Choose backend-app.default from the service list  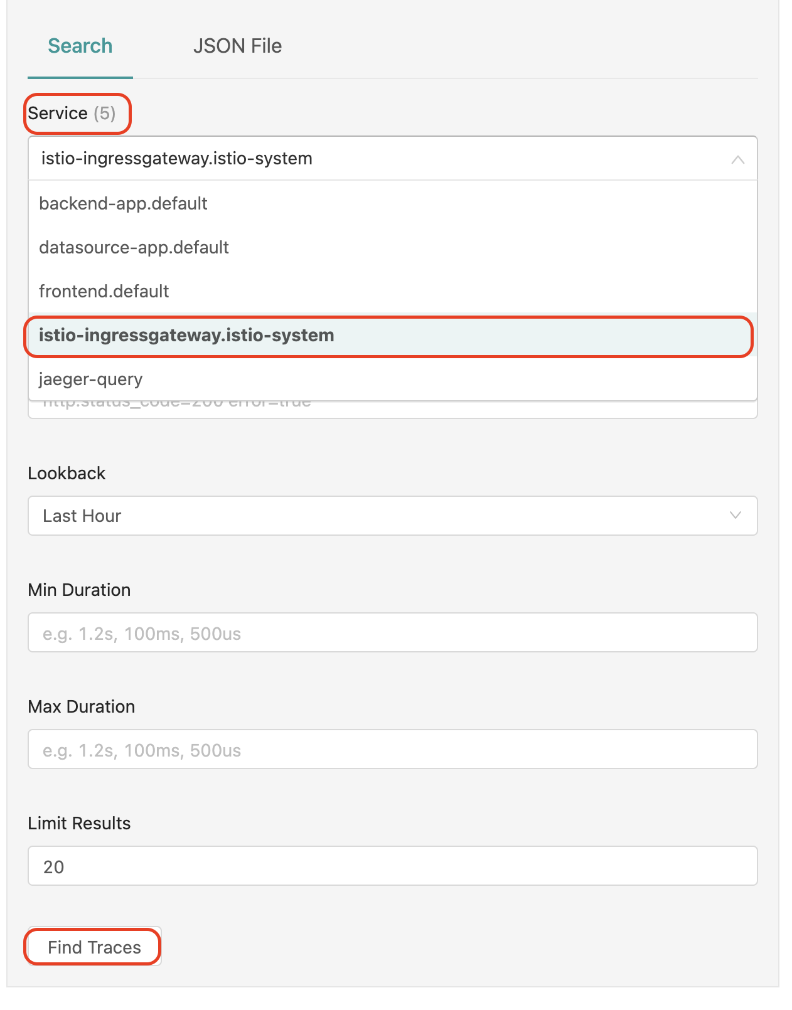(x=123, y=203)
